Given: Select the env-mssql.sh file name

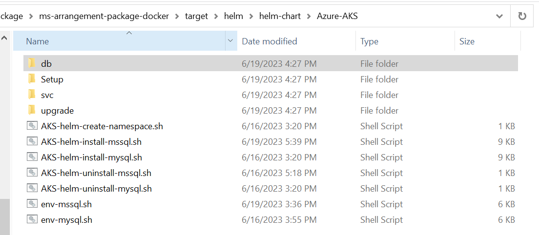Looking at the screenshot, I should 66,204.
